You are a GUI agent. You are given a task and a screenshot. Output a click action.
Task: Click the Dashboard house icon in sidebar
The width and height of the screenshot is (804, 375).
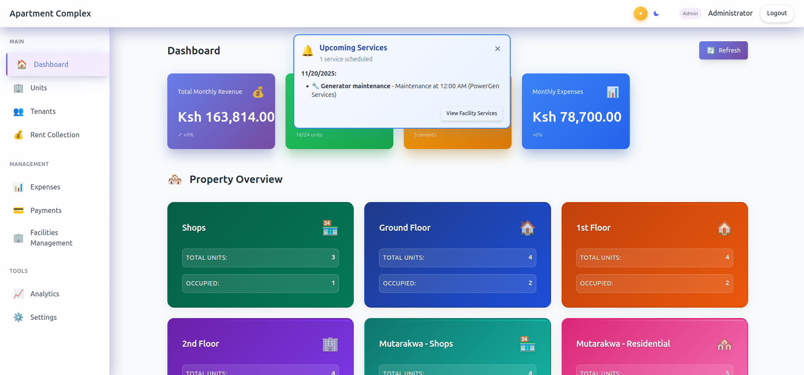[x=22, y=64]
